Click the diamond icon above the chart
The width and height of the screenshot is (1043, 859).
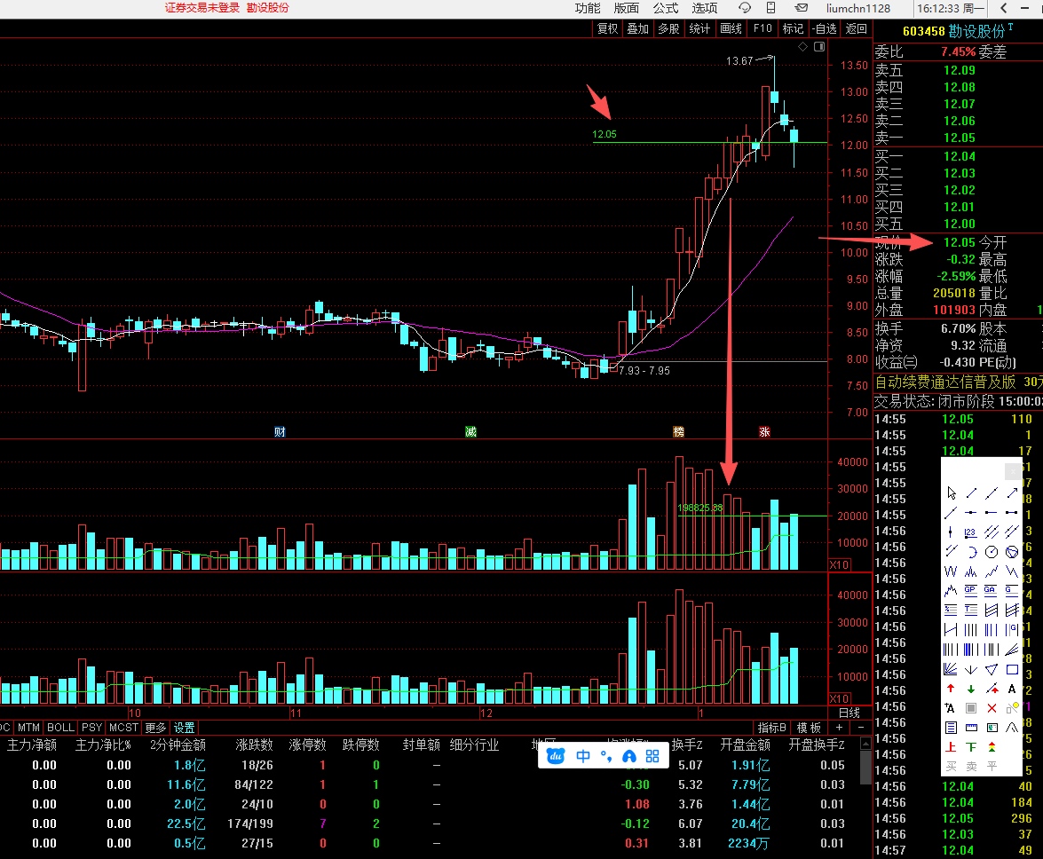[x=802, y=46]
